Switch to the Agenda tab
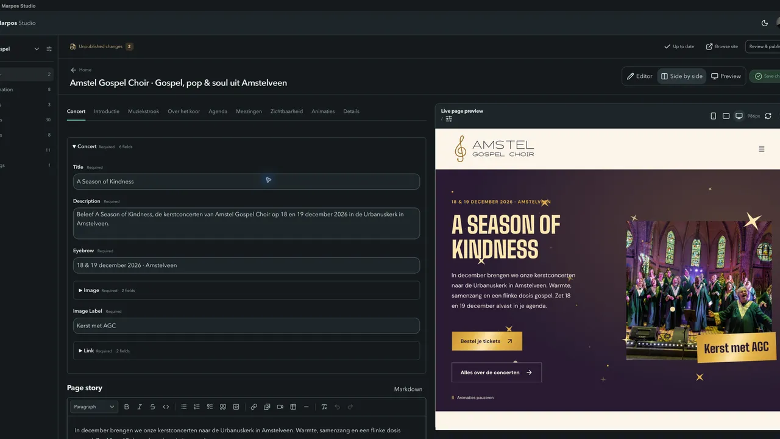The image size is (780, 439). (x=218, y=112)
